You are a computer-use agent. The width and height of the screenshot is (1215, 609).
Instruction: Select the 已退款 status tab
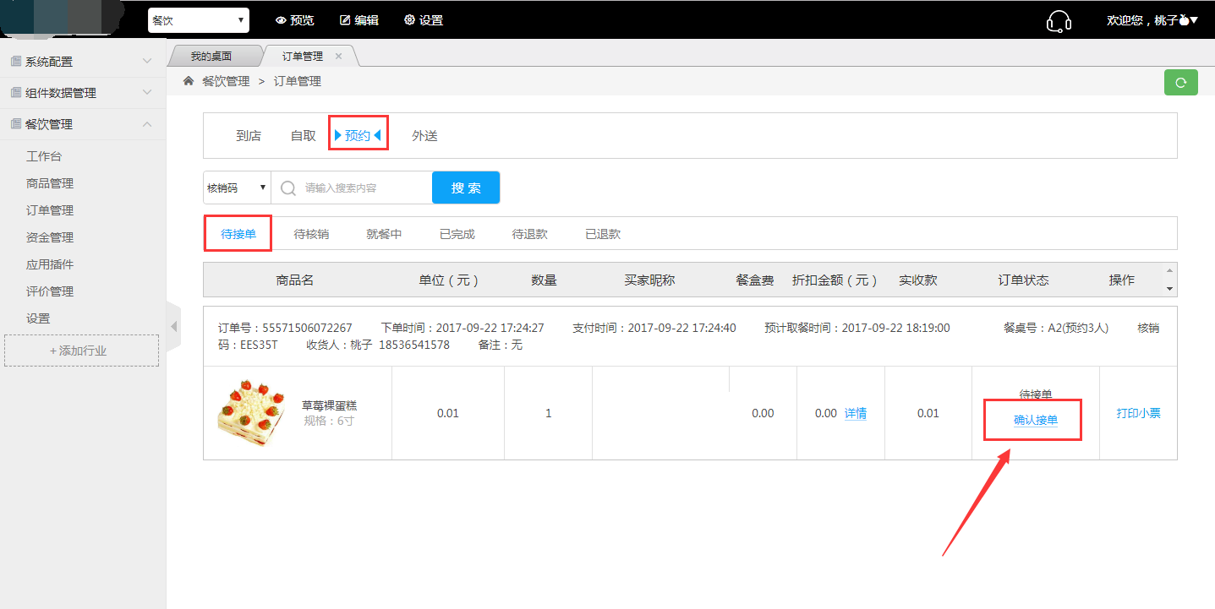click(603, 234)
